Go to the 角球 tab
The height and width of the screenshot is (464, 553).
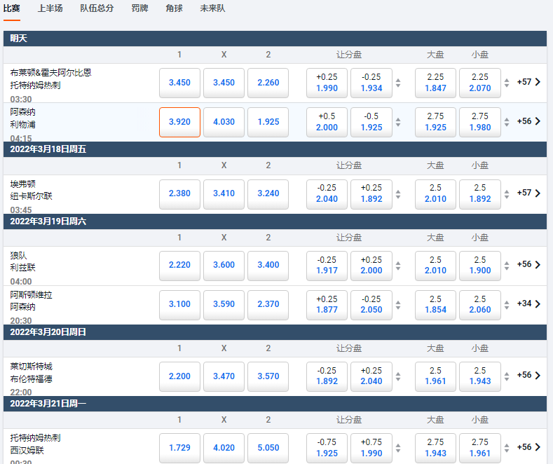tap(175, 8)
